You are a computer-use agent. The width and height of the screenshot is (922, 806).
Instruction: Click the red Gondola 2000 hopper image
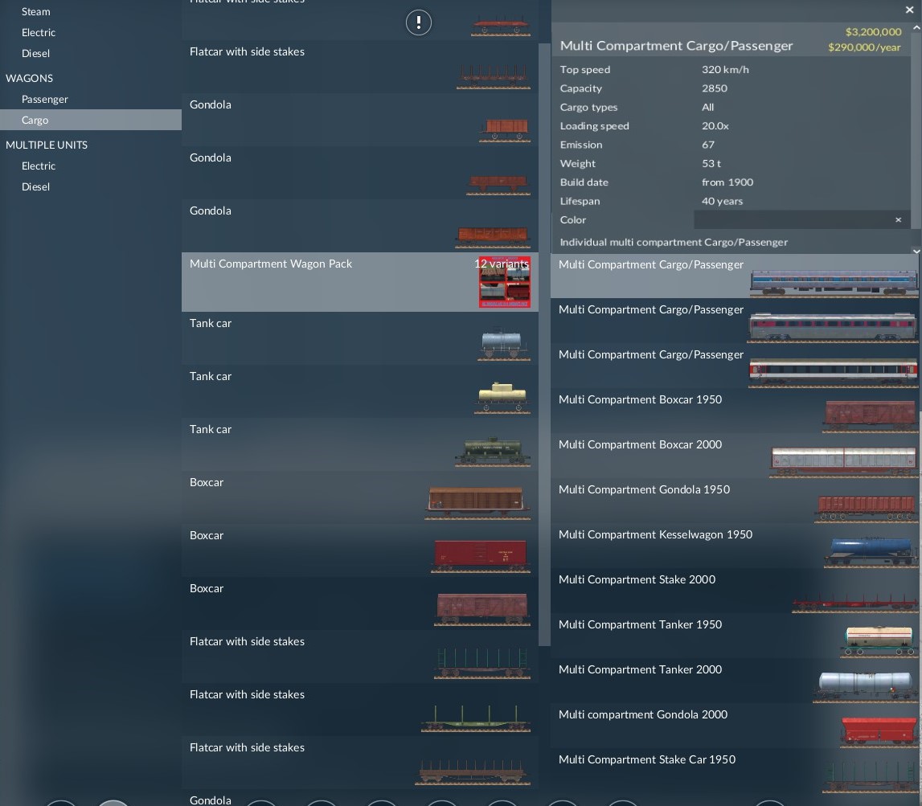pyautogui.click(x=879, y=732)
